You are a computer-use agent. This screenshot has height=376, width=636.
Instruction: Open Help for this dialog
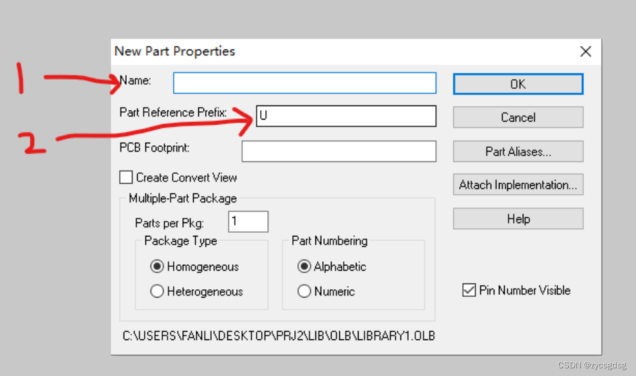point(518,219)
